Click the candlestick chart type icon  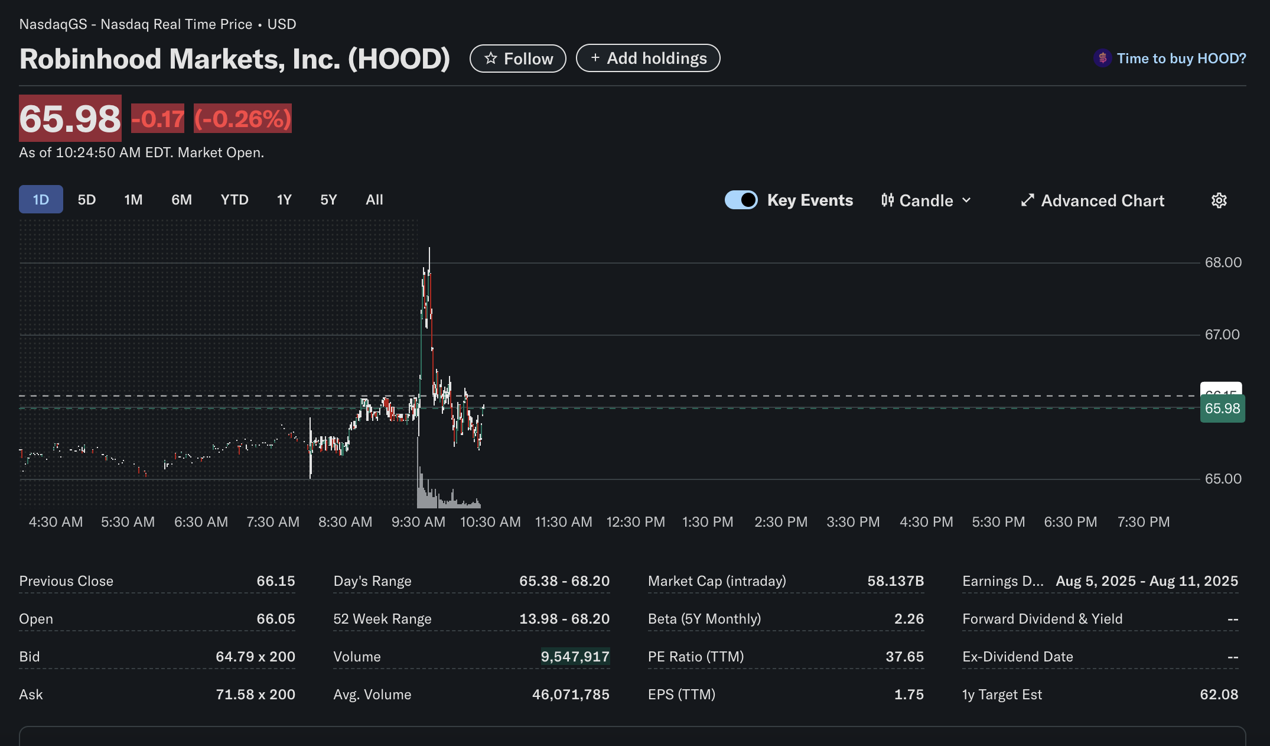click(887, 200)
